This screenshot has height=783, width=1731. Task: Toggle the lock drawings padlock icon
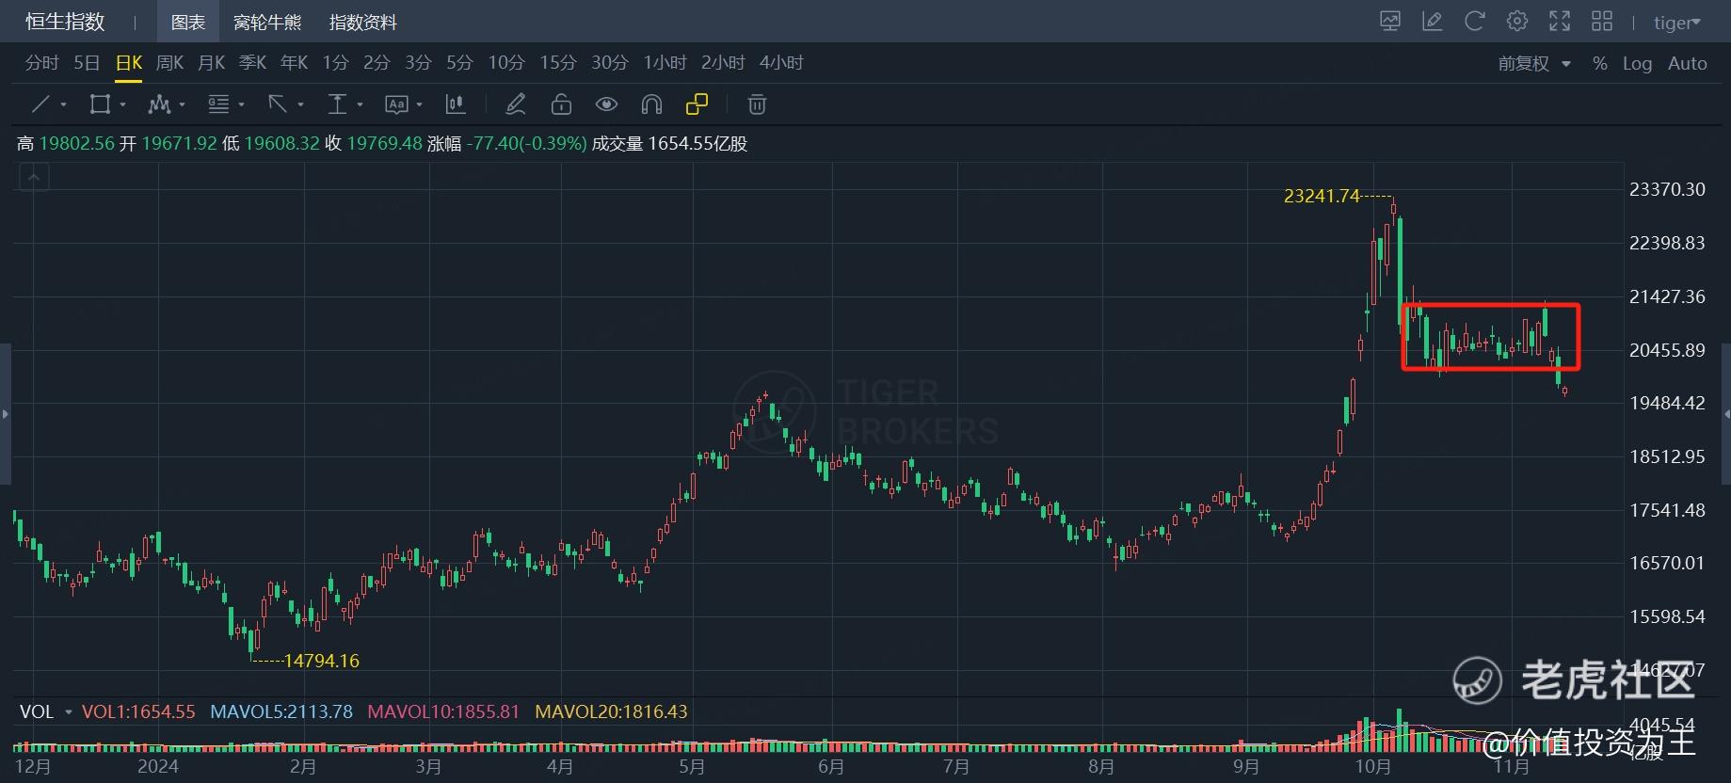pos(561,104)
